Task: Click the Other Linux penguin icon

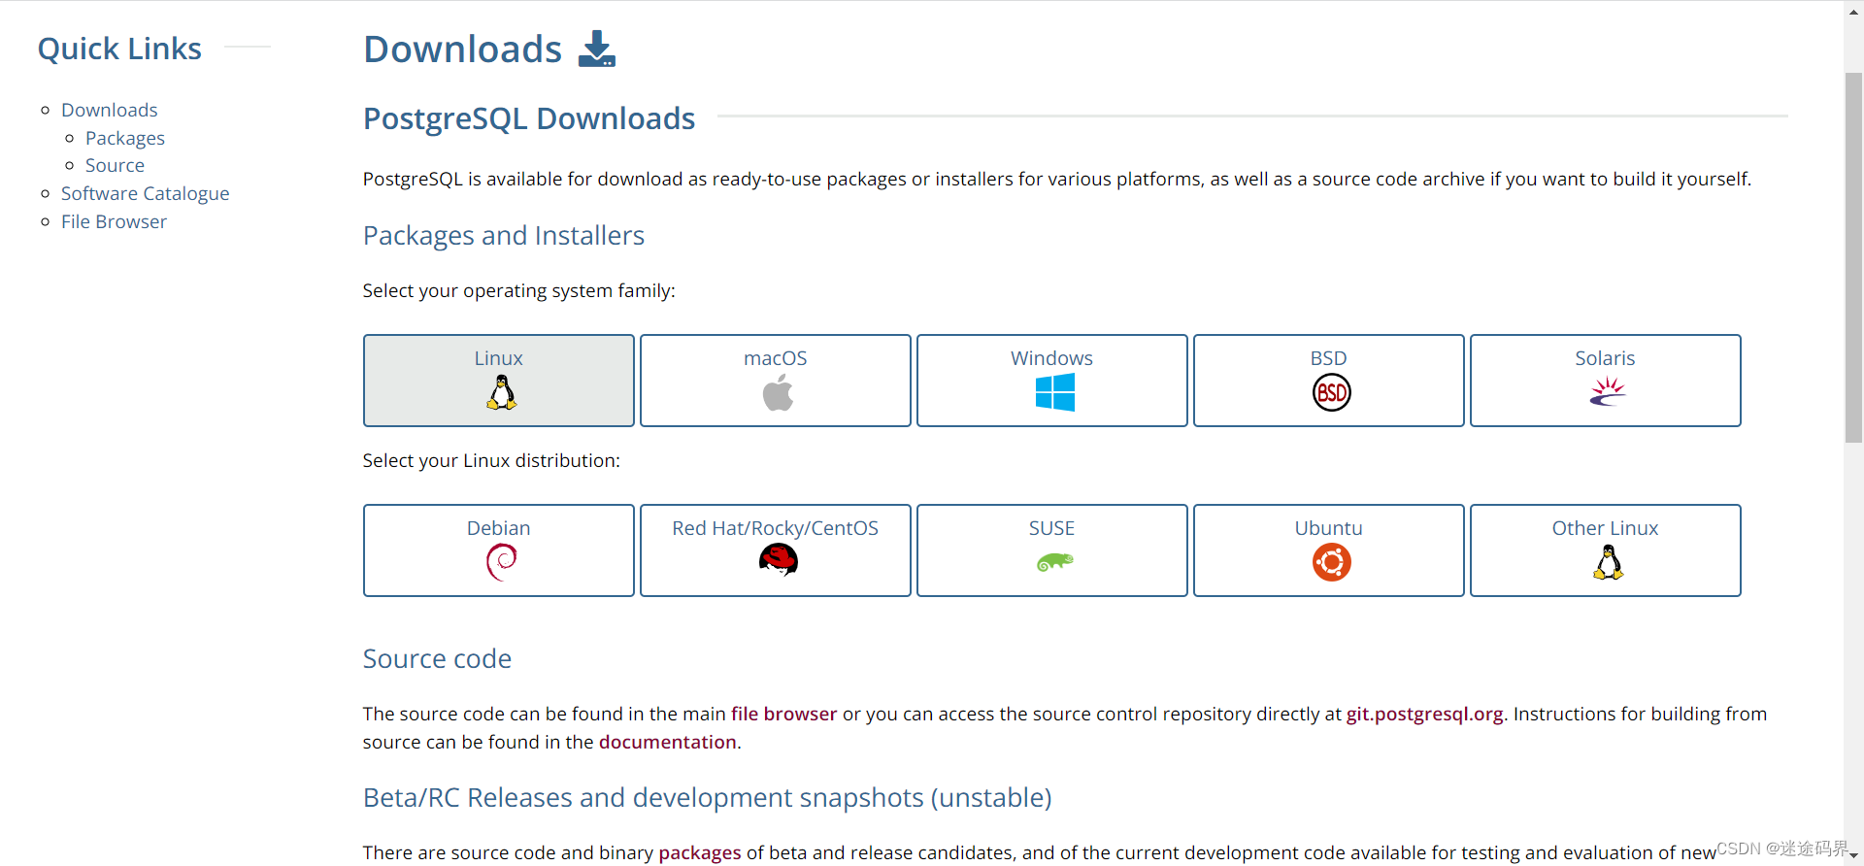Action: 1609,562
